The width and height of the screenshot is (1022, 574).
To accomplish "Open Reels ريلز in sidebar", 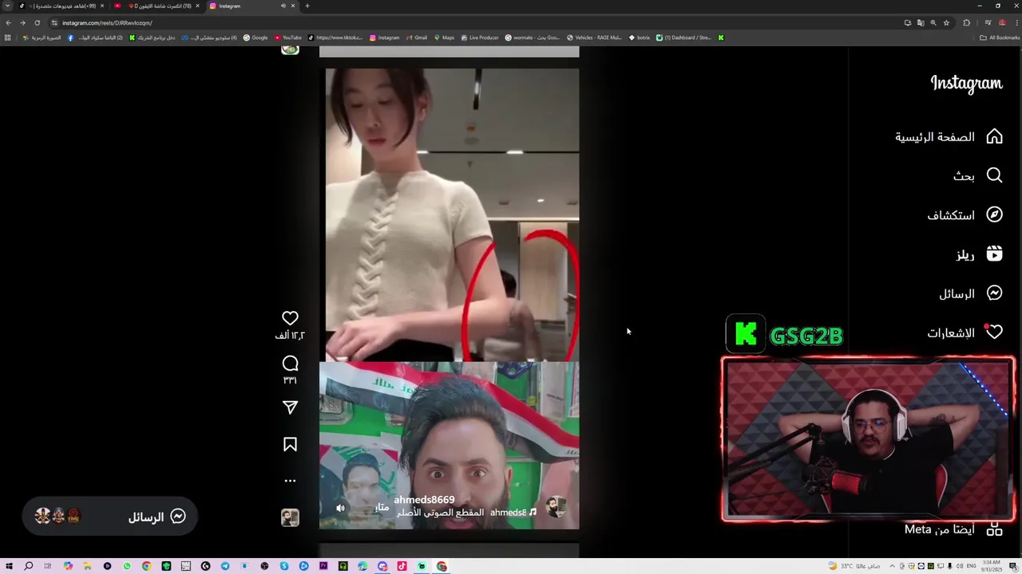I will coord(979,254).
